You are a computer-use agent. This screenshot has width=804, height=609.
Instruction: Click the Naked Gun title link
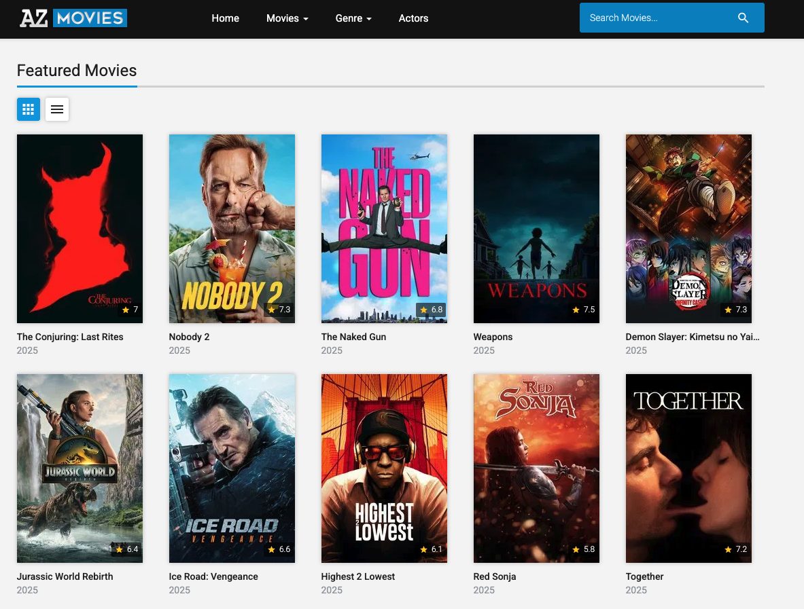(353, 337)
